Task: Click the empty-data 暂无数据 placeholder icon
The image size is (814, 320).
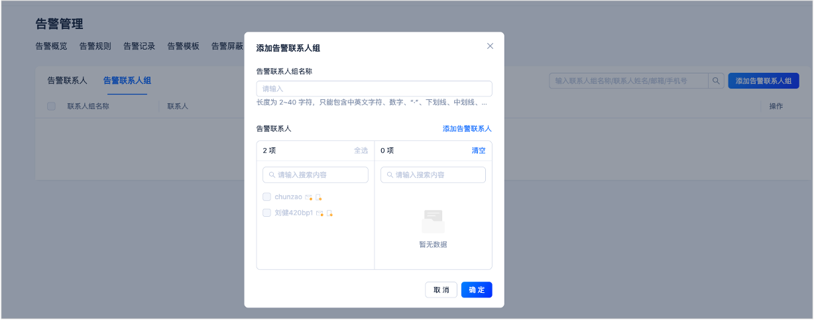Action: click(x=433, y=221)
